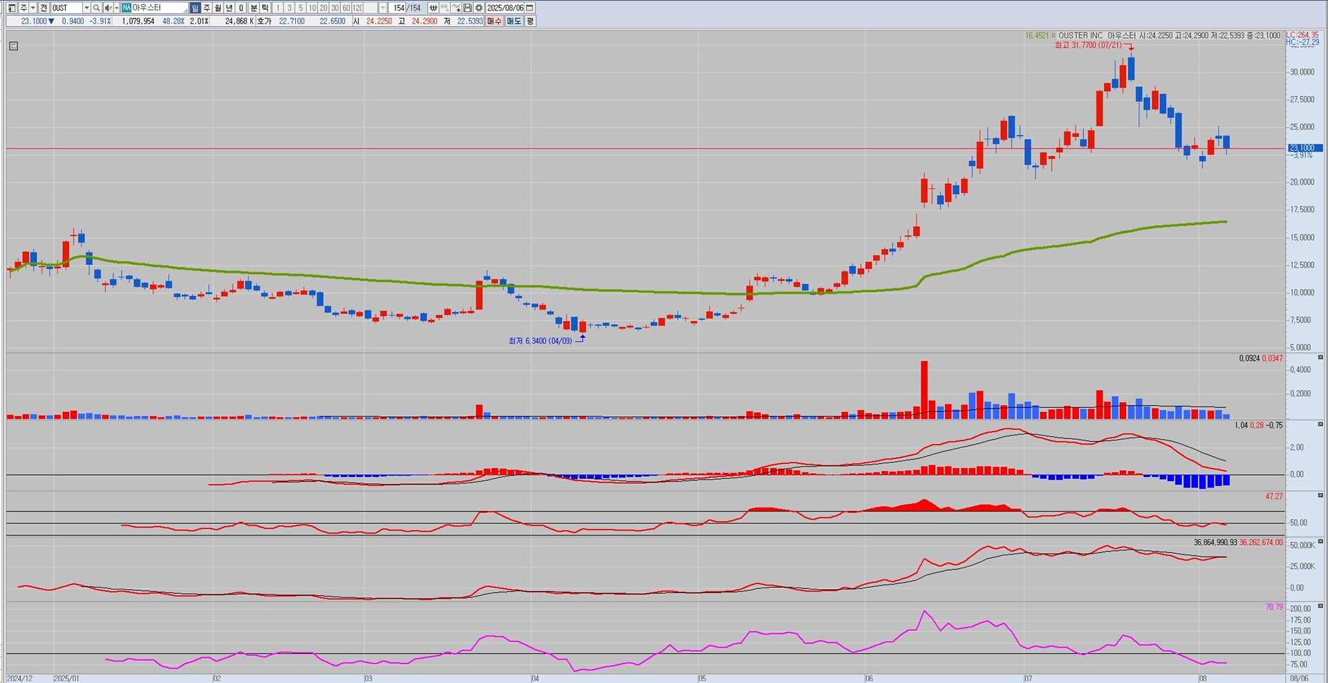Click the 2025/08/06 date input field

click(505, 8)
